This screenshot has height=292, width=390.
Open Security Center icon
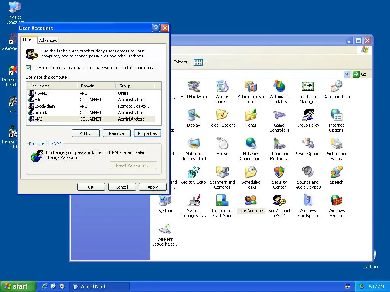279,177
